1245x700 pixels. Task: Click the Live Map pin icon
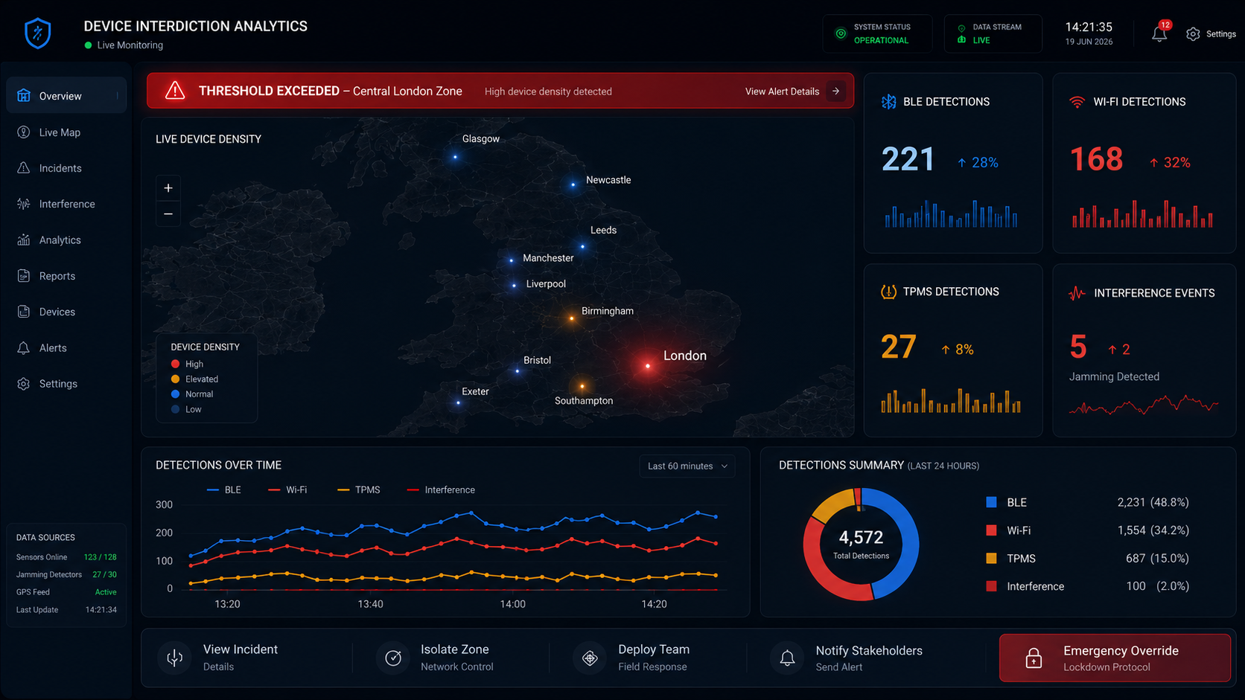(24, 132)
